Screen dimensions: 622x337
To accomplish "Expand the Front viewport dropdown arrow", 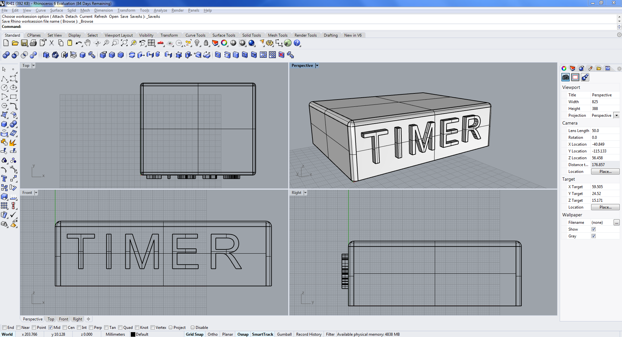I will [x=36, y=193].
